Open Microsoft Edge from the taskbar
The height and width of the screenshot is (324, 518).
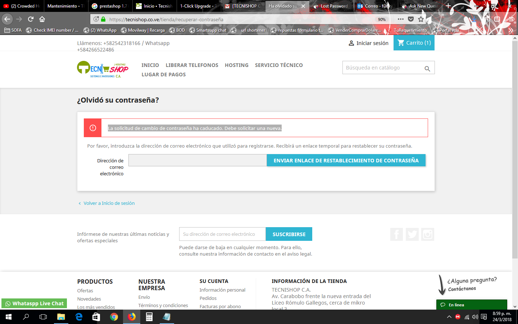coord(79,317)
